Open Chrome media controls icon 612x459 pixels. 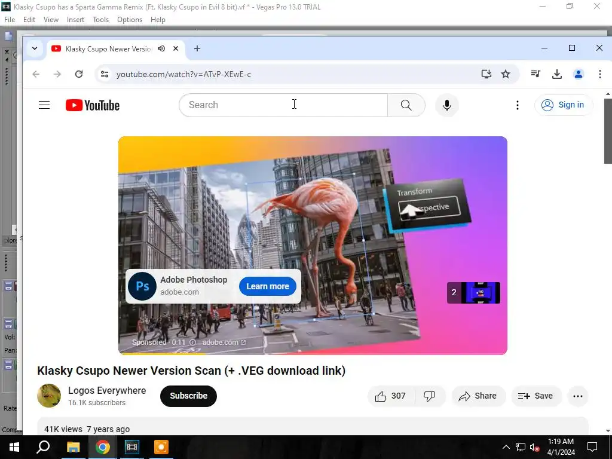click(x=535, y=74)
